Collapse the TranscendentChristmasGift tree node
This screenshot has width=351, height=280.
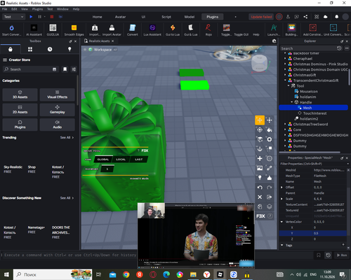pos(285,80)
